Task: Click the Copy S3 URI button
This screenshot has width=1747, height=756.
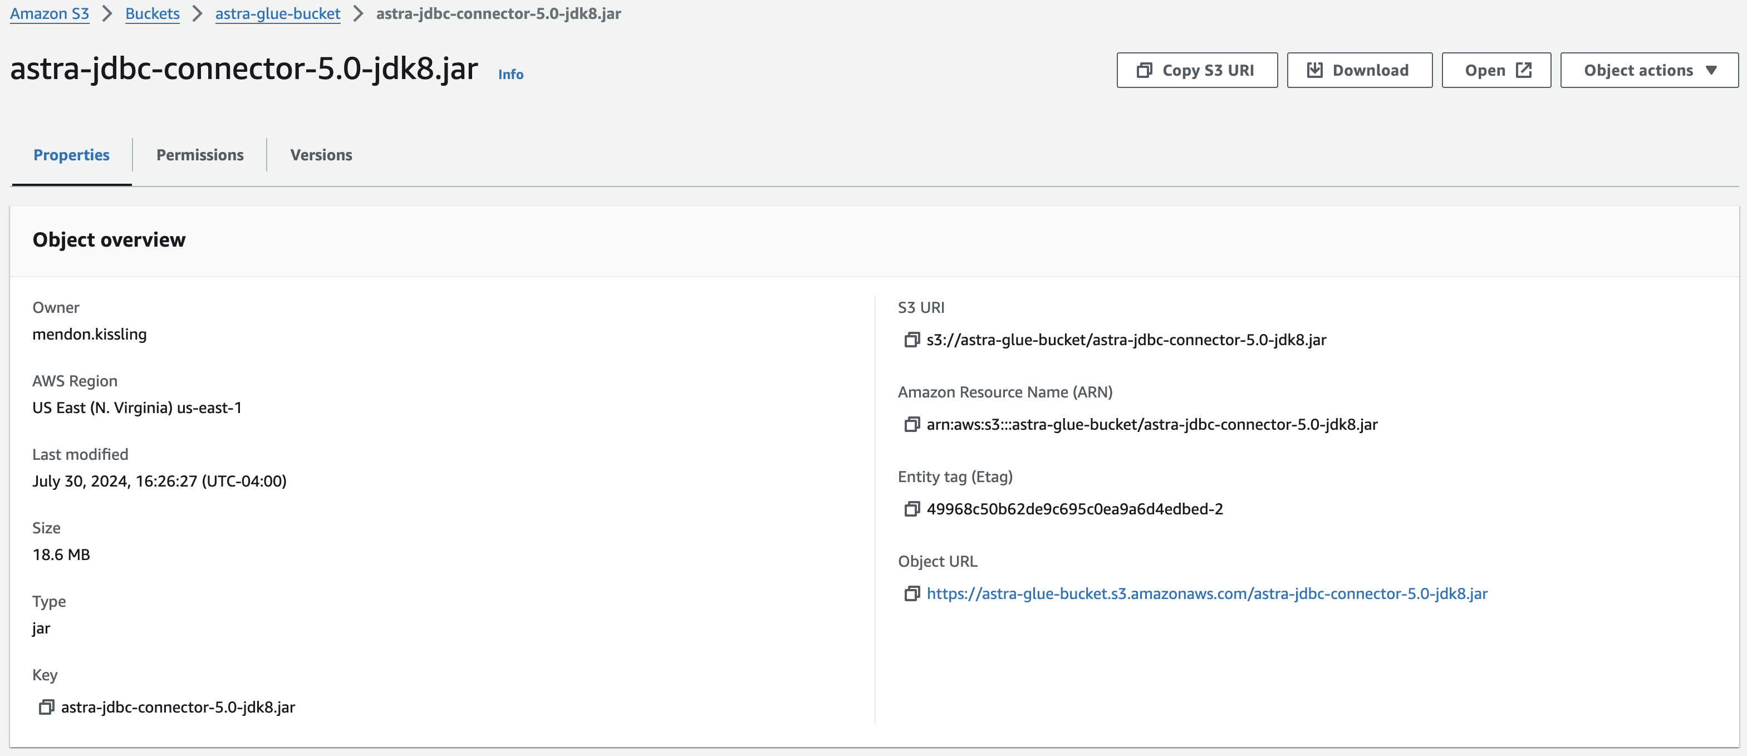Action: click(1196, 70)
